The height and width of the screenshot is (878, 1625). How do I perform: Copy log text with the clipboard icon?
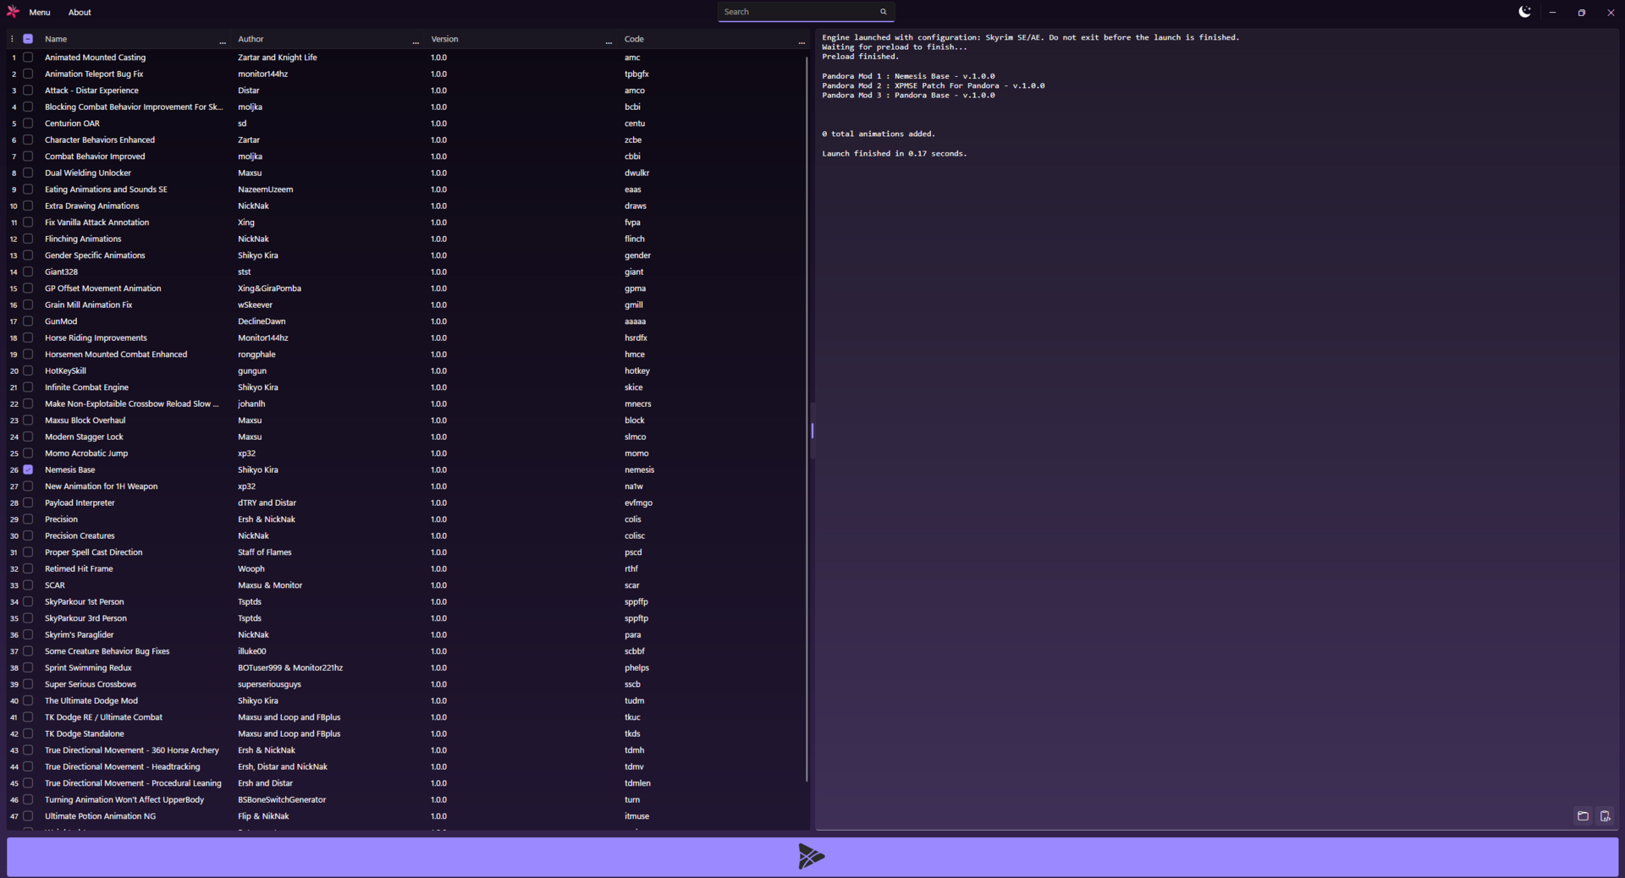coord(1605,816)
